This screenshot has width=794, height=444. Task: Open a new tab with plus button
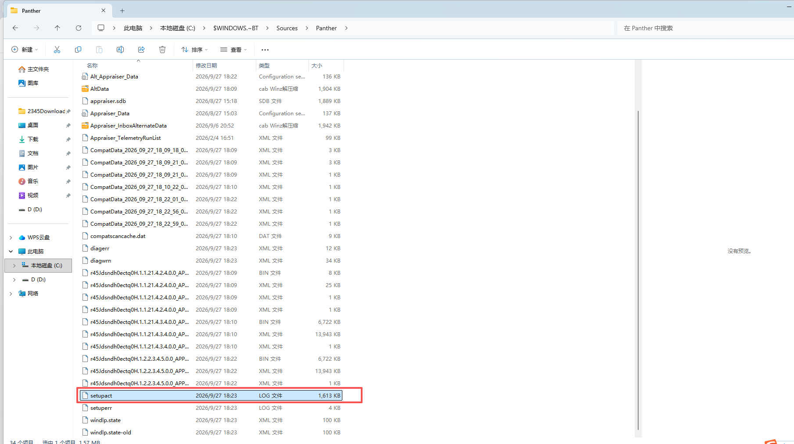(122, 11)
